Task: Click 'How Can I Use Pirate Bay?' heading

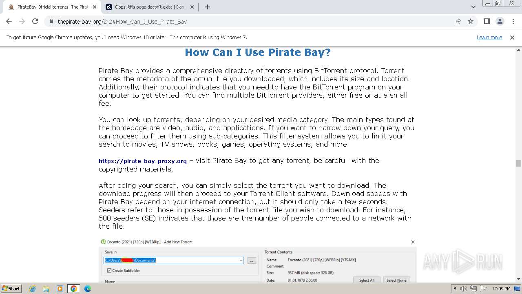Action: 258,52
